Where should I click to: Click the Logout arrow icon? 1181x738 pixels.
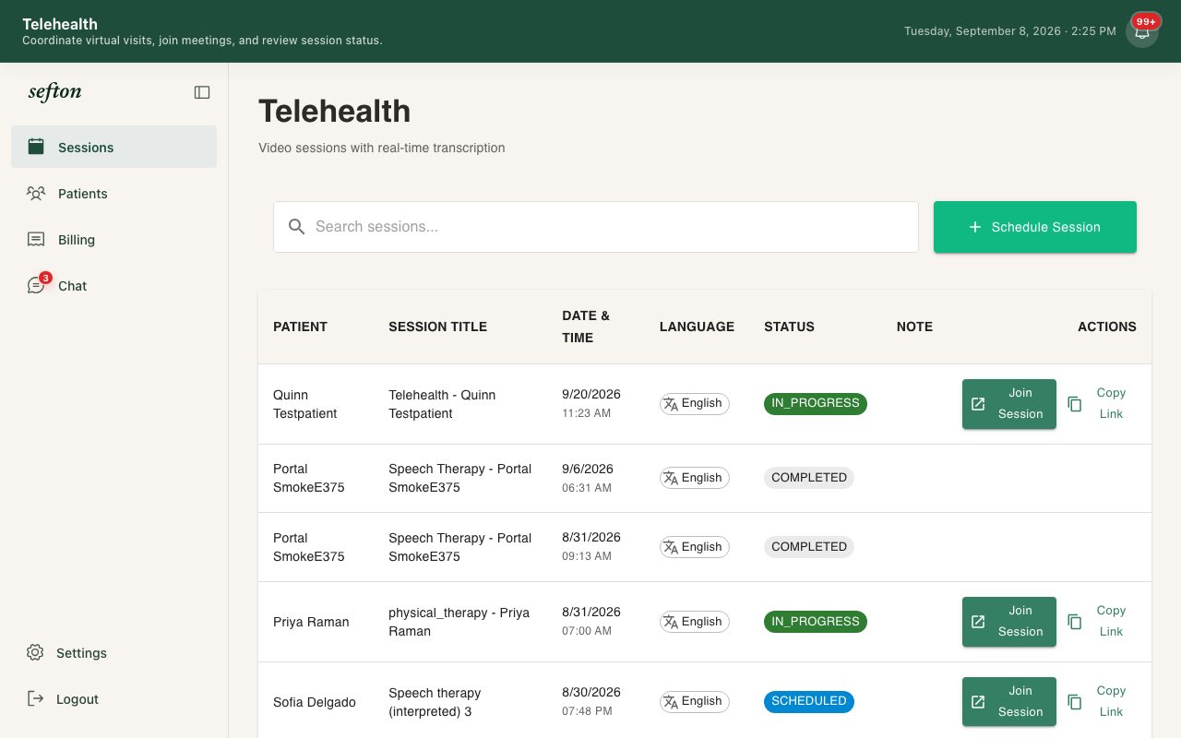[x=35, y=698]
